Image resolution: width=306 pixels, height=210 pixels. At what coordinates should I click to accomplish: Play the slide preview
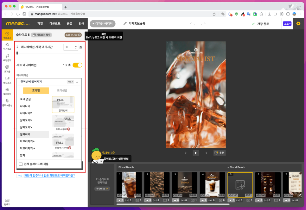[x=196, y=153]
